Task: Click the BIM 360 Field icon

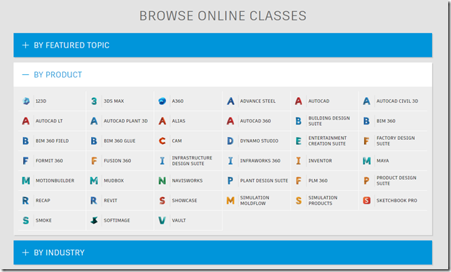Action: [26, 141]
